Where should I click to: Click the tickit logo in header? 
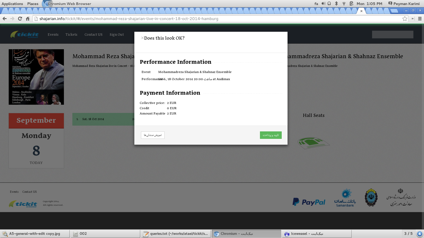(24, 34)
